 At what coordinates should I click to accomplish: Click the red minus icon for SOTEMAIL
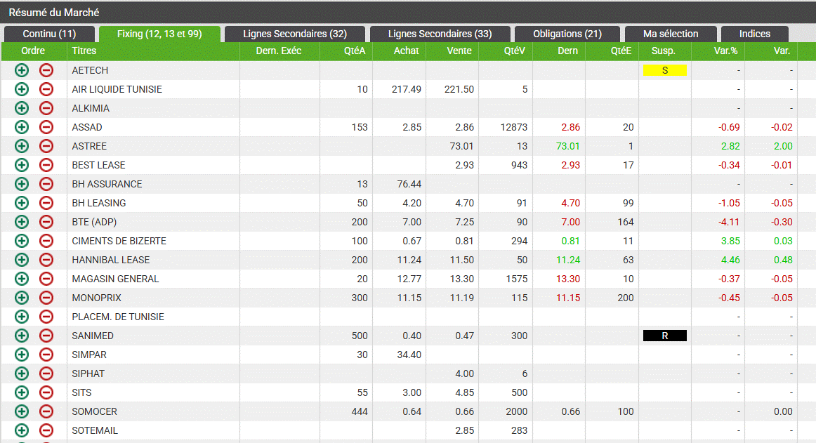tap(46, 430)
